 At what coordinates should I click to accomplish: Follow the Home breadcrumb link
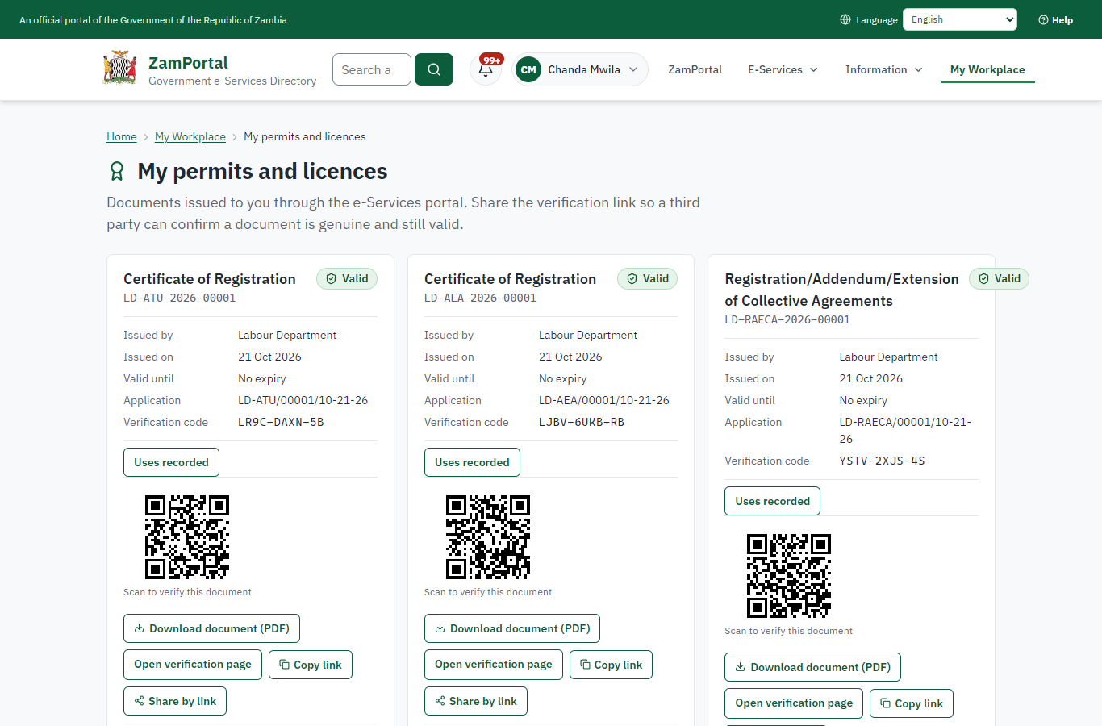122,136
